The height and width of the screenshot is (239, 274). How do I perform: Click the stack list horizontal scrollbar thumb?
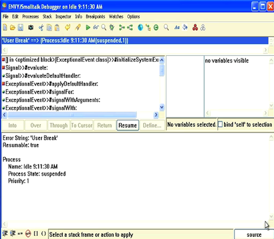(72, 115)
